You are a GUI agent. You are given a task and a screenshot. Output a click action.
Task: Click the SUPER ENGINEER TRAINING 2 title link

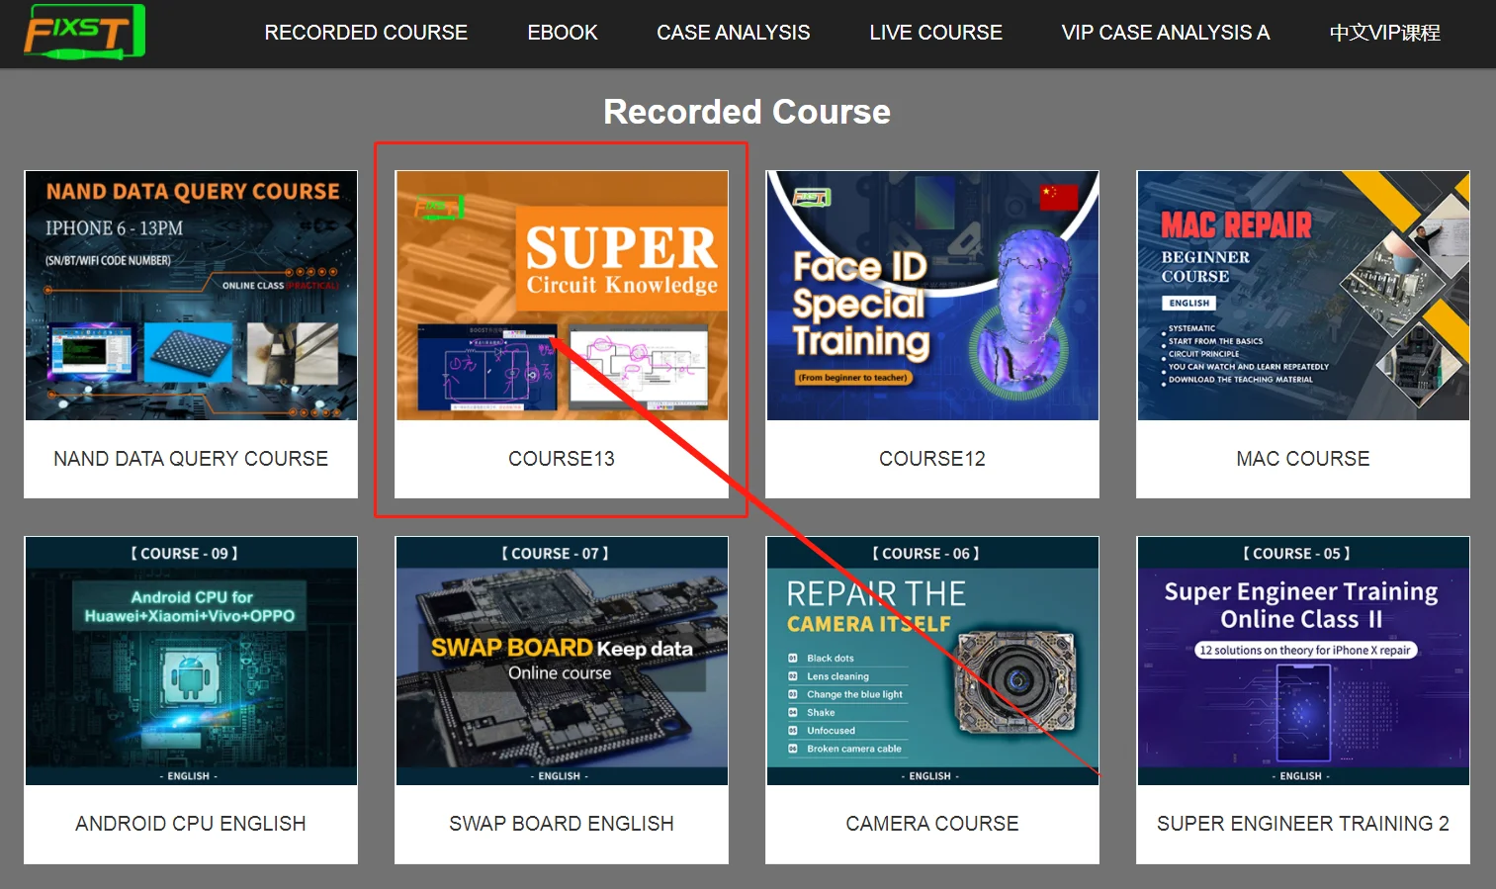(1303, 824)
